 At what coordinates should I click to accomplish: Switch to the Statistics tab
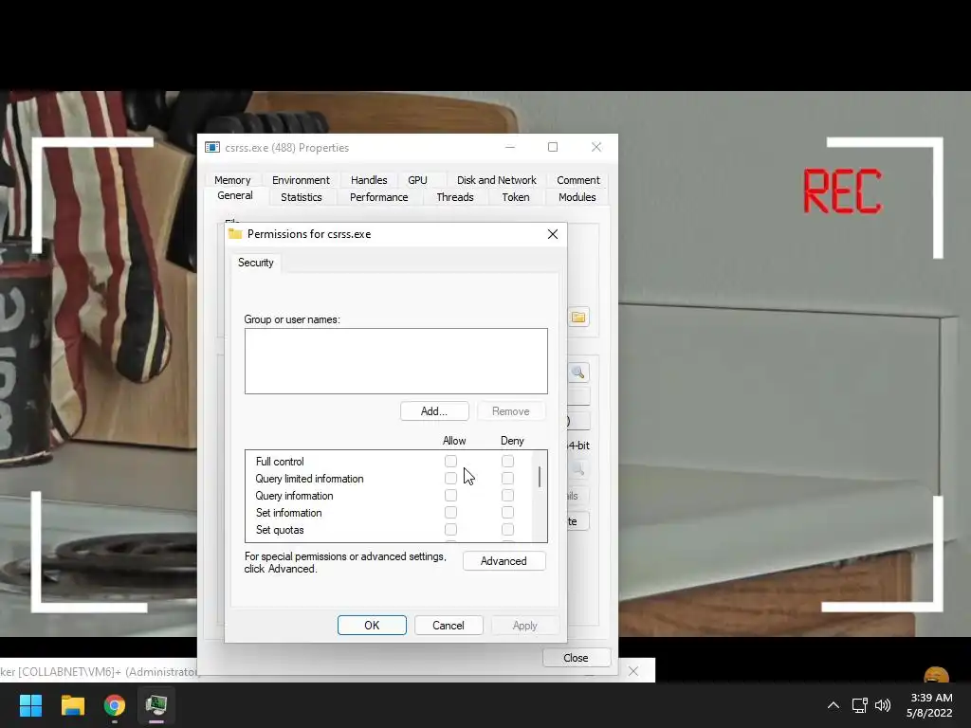coord(302,197)
